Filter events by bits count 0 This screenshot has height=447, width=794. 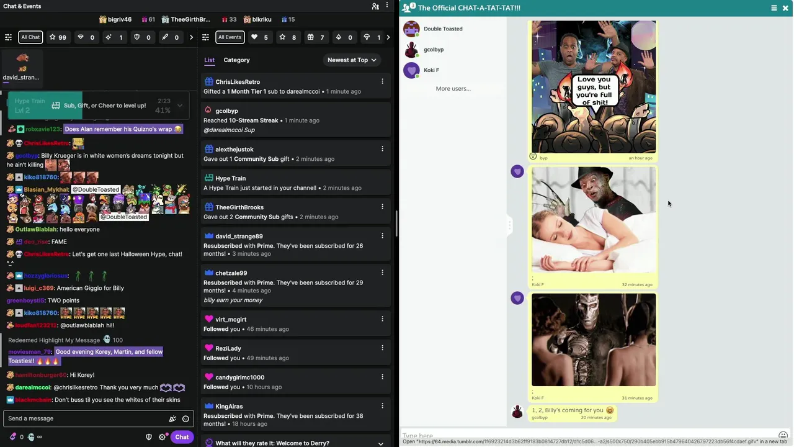[344, 37]
